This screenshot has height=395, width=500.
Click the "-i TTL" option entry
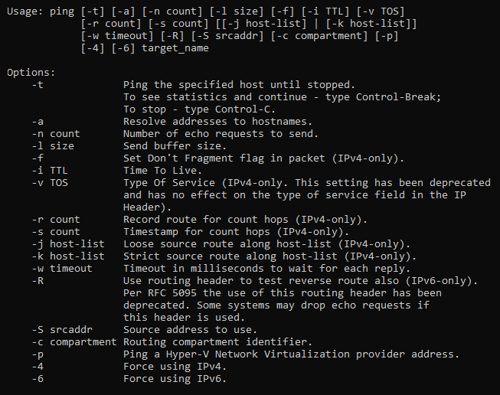click(x=50, y=170)
